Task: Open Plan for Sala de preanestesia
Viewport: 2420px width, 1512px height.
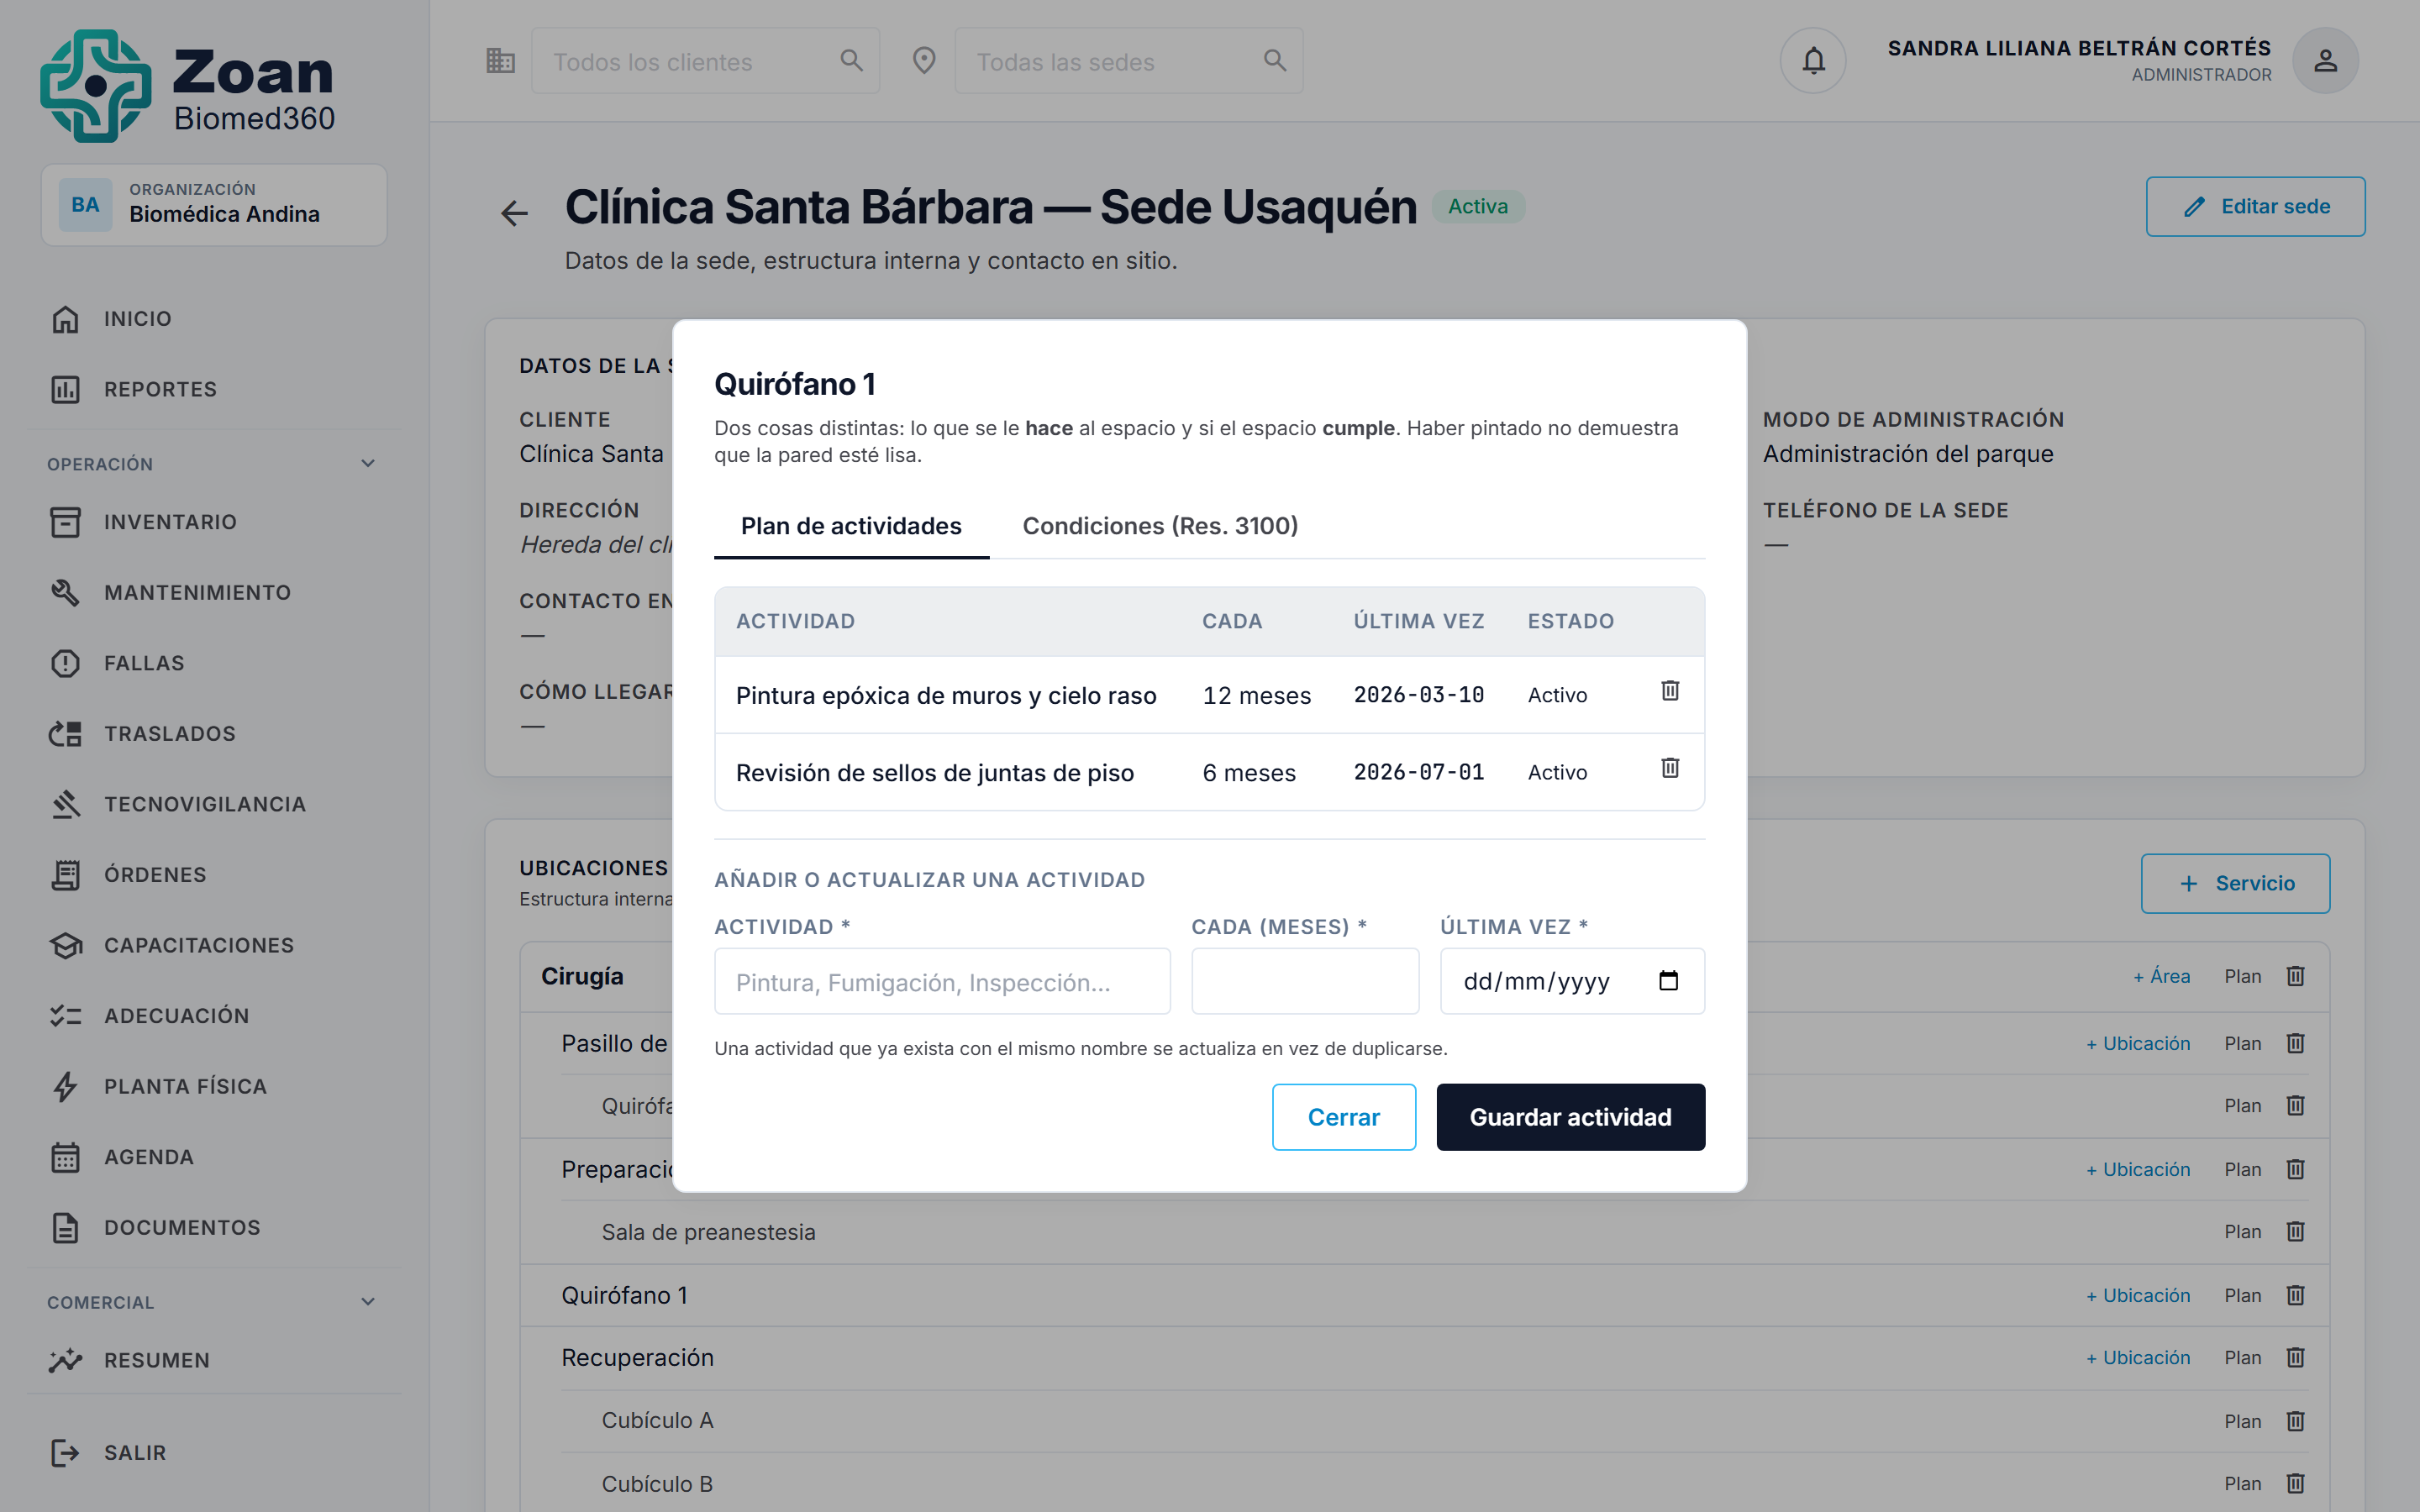Action: click(2242, 1232)
